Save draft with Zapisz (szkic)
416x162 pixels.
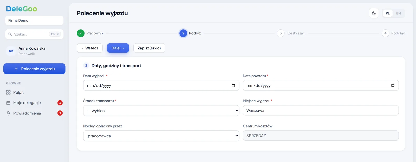click(149, 48)
